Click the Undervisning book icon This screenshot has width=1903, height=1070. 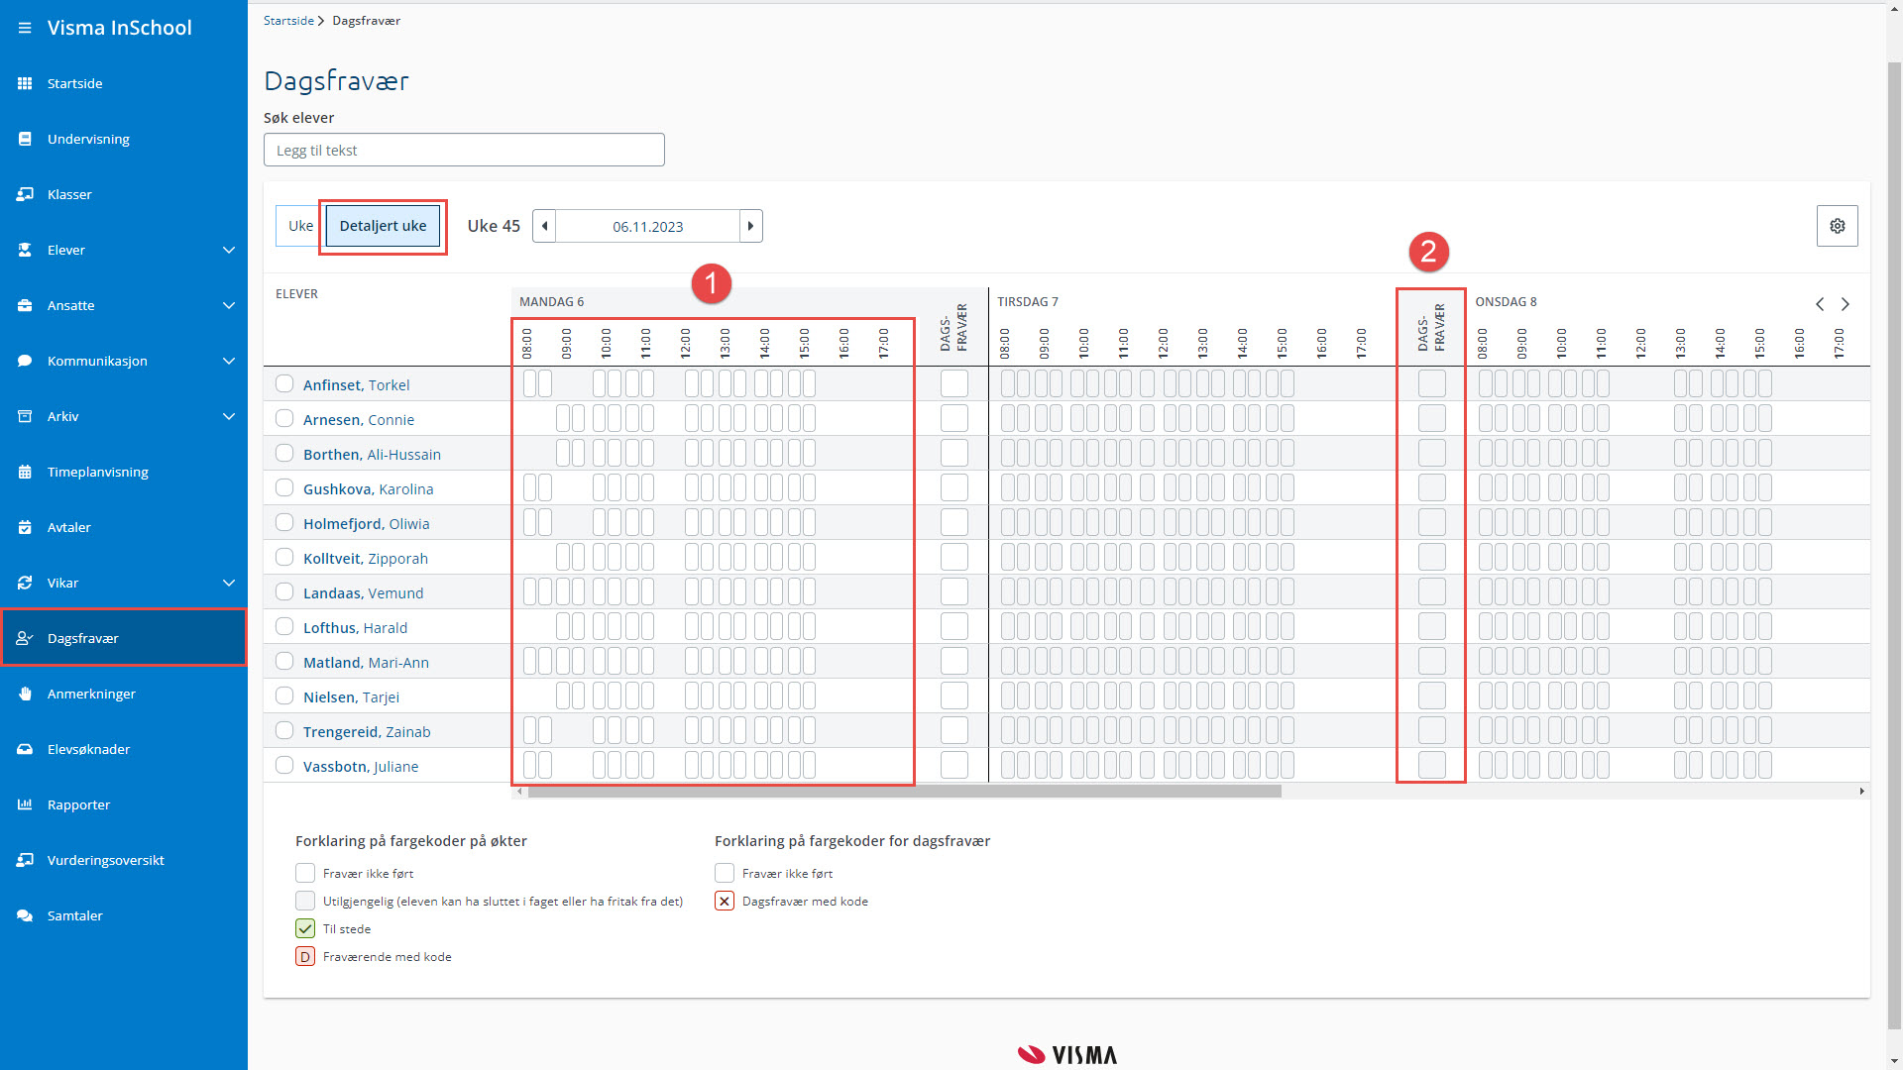coord(25,139)
